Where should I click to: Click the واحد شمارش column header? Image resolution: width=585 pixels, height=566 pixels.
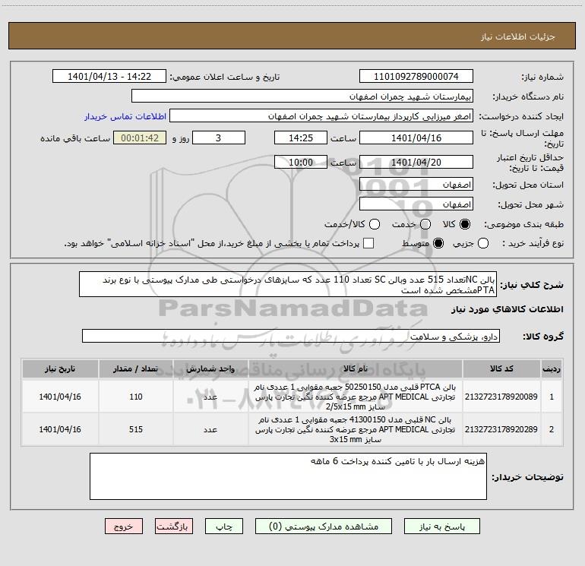pos(210,368)
